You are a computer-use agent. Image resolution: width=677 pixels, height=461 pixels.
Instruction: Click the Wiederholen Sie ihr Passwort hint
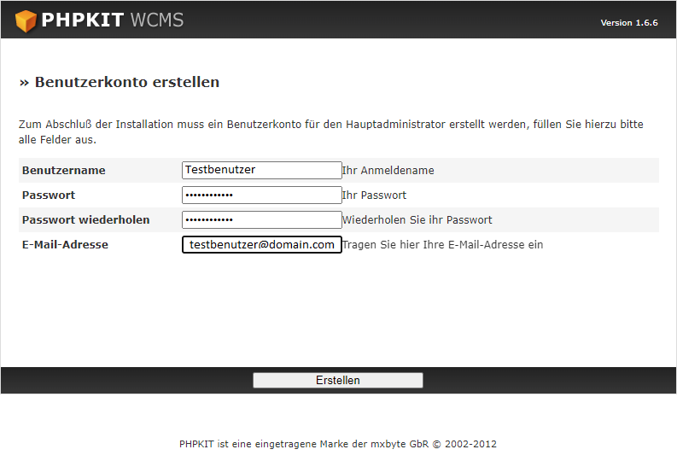417,220
